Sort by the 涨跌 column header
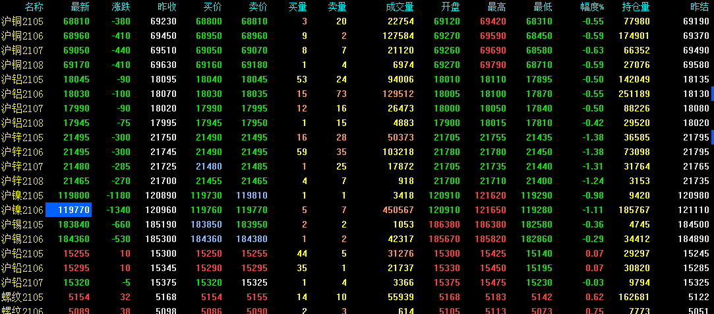Screen dimensions: 714x314 click(121, 7)
